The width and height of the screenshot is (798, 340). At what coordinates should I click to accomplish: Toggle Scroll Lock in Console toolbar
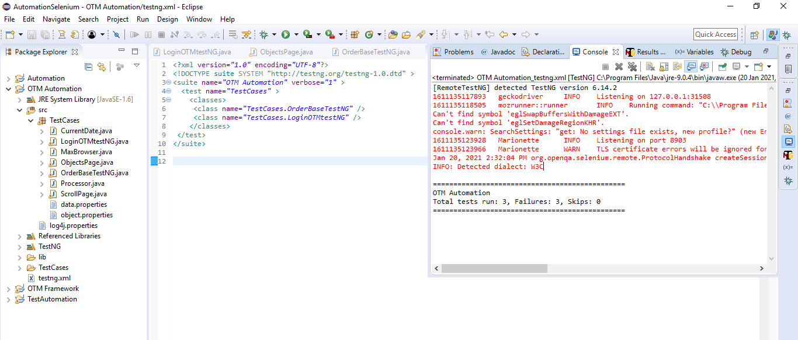pos(664,67)
